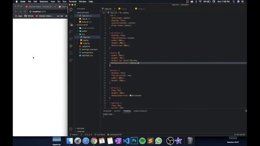The image size is (260, 146).
Task: Open Live Share icon in activity bar
Action: coord(71,60)
